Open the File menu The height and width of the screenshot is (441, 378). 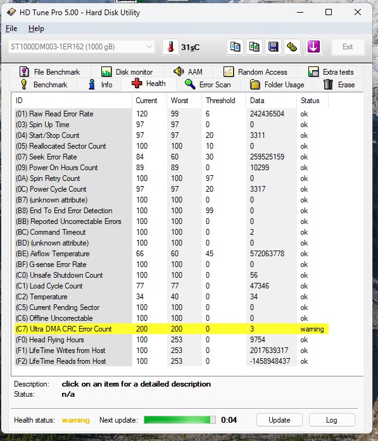pyautogui.click(x=11, y=28)
